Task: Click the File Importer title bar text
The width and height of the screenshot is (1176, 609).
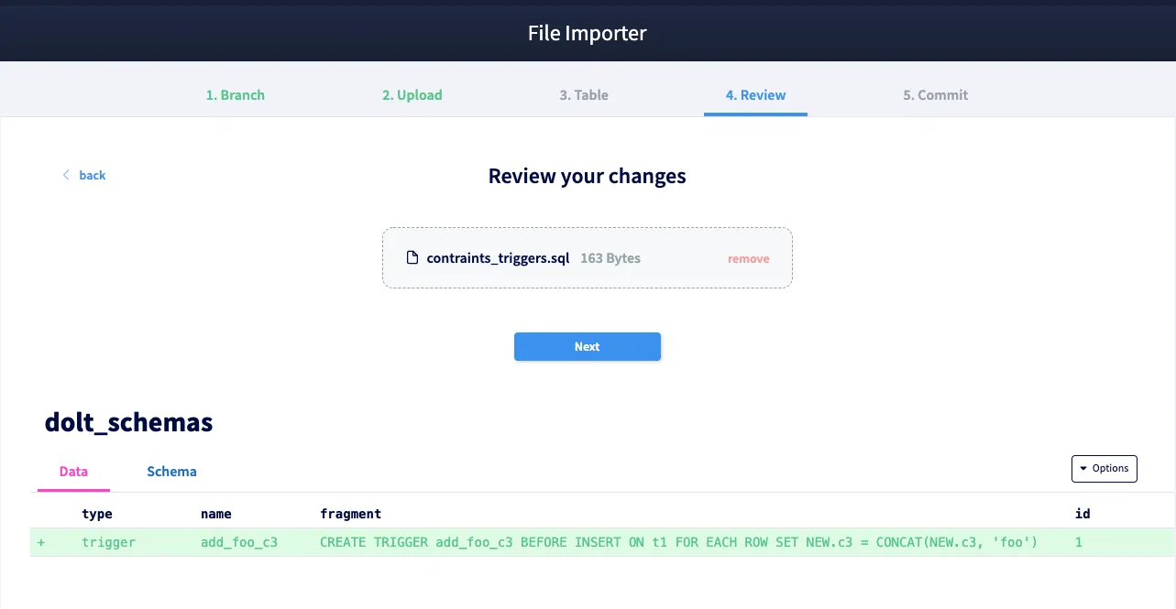Action: pos(587,33)
